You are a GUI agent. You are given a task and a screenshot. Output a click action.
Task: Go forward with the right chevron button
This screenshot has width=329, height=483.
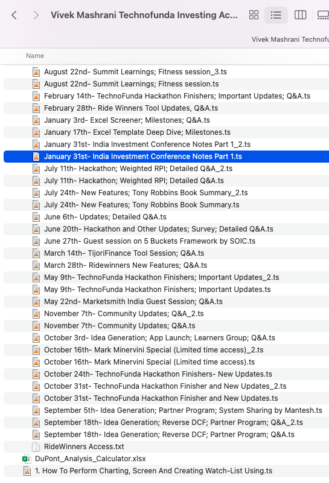[36, 15]
